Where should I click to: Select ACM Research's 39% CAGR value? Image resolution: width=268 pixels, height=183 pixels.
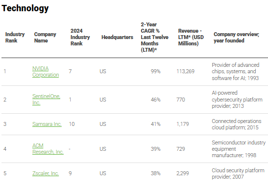[x=156, y=149]
